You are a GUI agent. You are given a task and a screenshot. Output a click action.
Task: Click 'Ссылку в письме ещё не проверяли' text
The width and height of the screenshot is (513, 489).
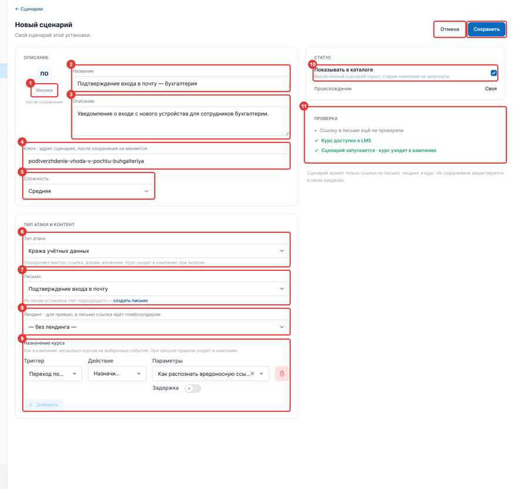362,130
